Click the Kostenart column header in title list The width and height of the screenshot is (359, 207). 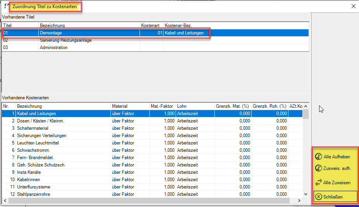pos(151,25)
